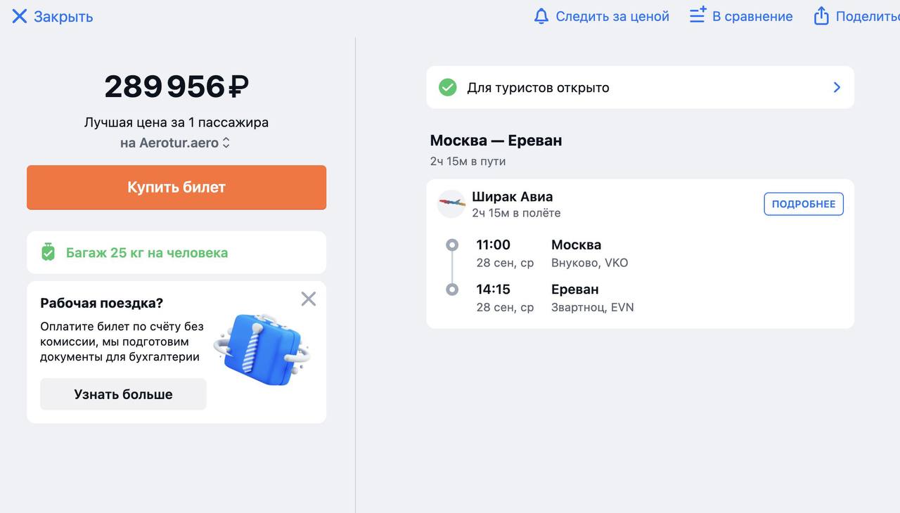Click the blue suitcase with tie illustration

coord(262,349)
